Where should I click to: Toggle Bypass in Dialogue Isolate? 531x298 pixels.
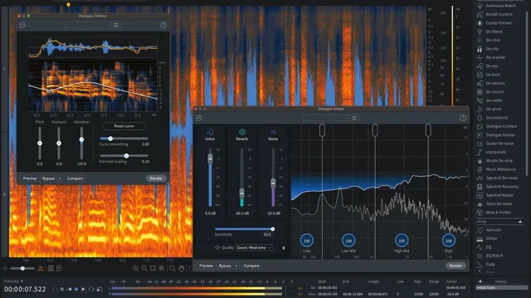(225, 266)
